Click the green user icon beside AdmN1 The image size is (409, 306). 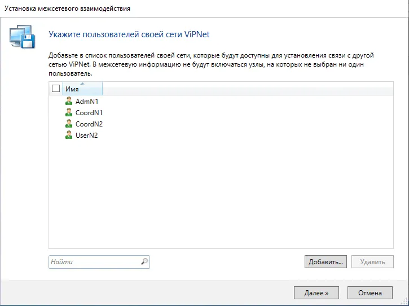69,101
